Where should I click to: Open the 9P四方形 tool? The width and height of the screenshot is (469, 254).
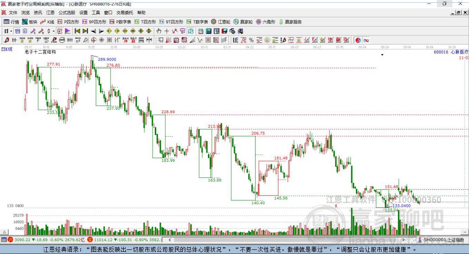94,22
